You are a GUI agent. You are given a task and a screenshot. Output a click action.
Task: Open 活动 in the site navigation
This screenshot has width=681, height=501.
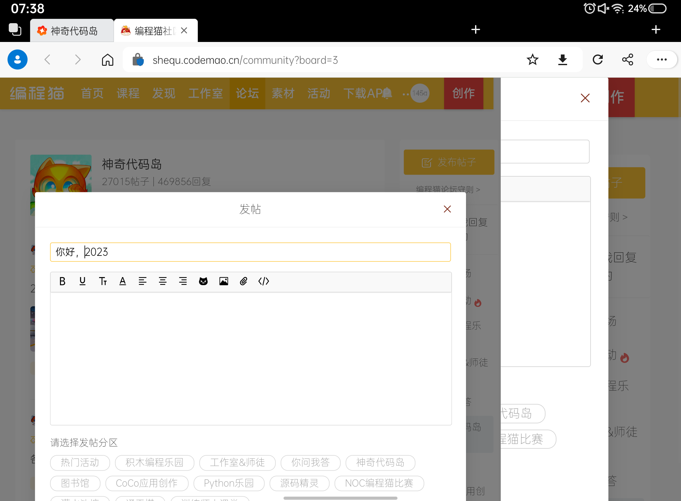[319, 93]
